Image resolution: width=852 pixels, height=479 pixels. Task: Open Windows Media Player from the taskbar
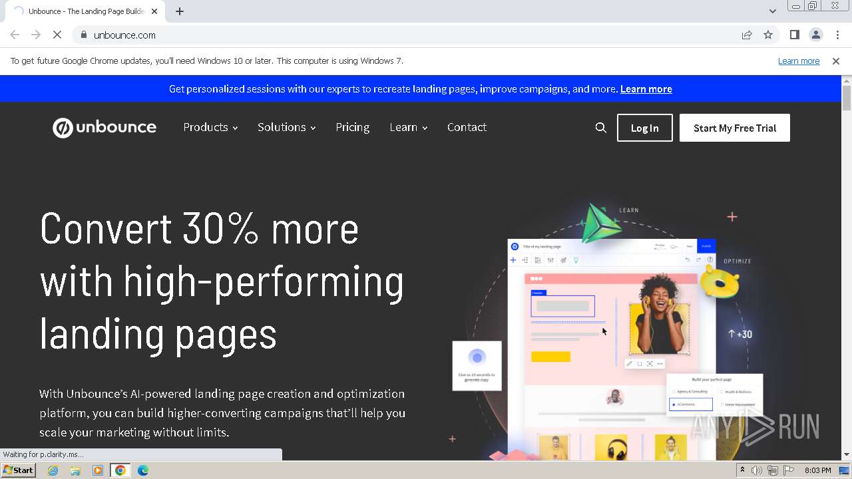98,470
